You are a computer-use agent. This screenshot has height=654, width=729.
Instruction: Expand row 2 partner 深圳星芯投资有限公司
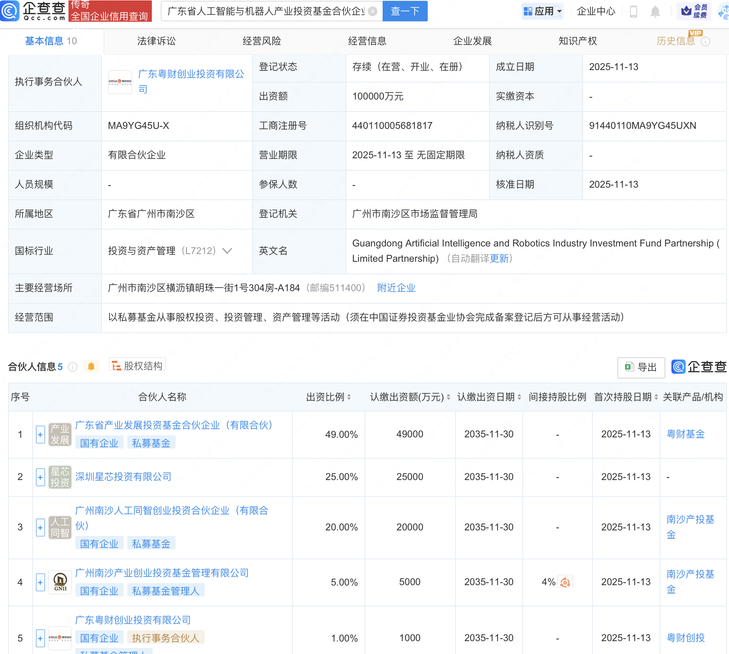(40, 477)
